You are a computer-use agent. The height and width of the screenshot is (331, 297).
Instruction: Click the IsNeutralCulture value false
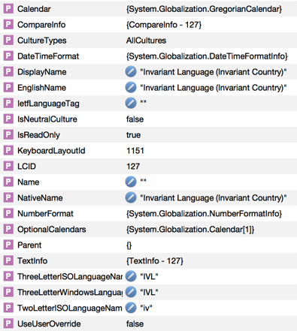(x=135, y=119)
